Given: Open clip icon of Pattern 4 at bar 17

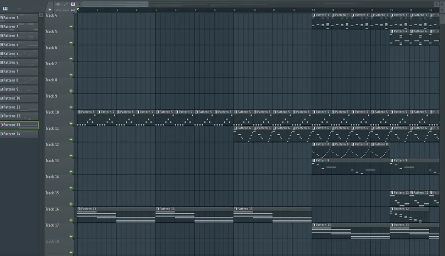Looking at the screenshot, I should click(392, 32).
